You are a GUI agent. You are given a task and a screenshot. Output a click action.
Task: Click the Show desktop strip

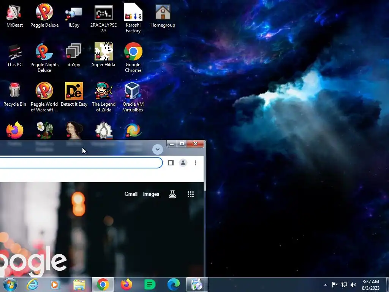[x=387, y=284]
